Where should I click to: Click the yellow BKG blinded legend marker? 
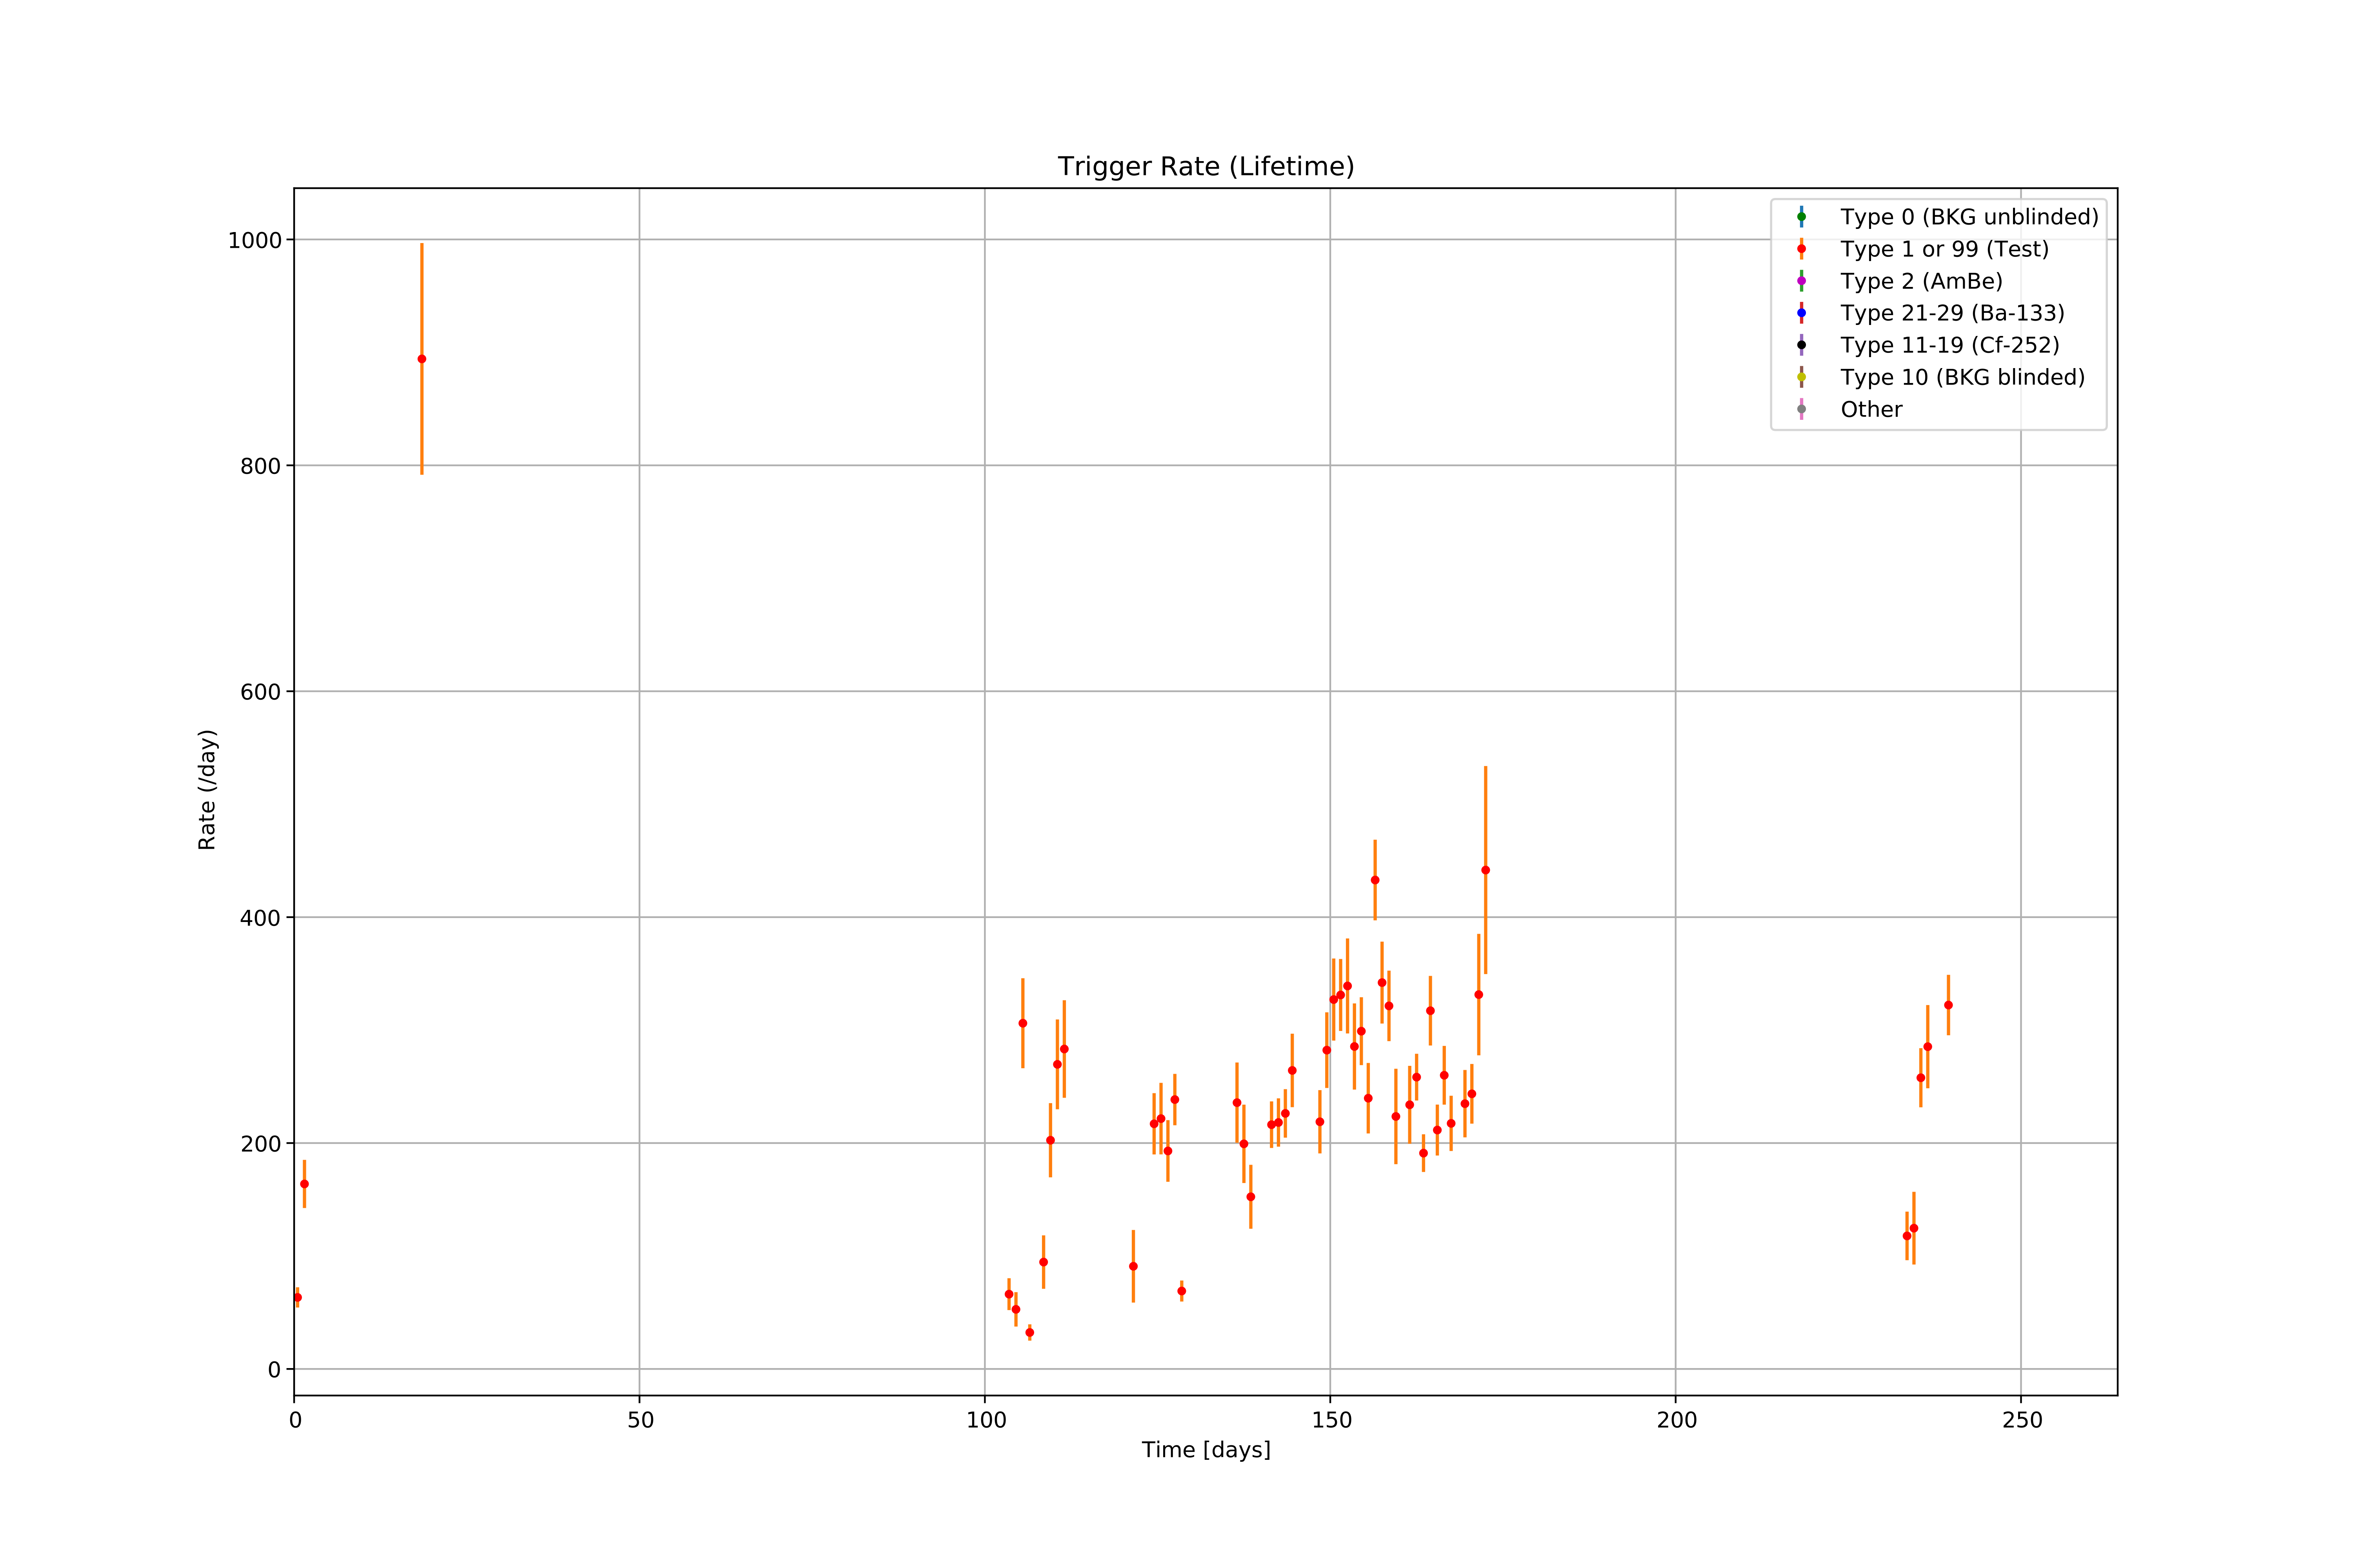pos(1802,377)
